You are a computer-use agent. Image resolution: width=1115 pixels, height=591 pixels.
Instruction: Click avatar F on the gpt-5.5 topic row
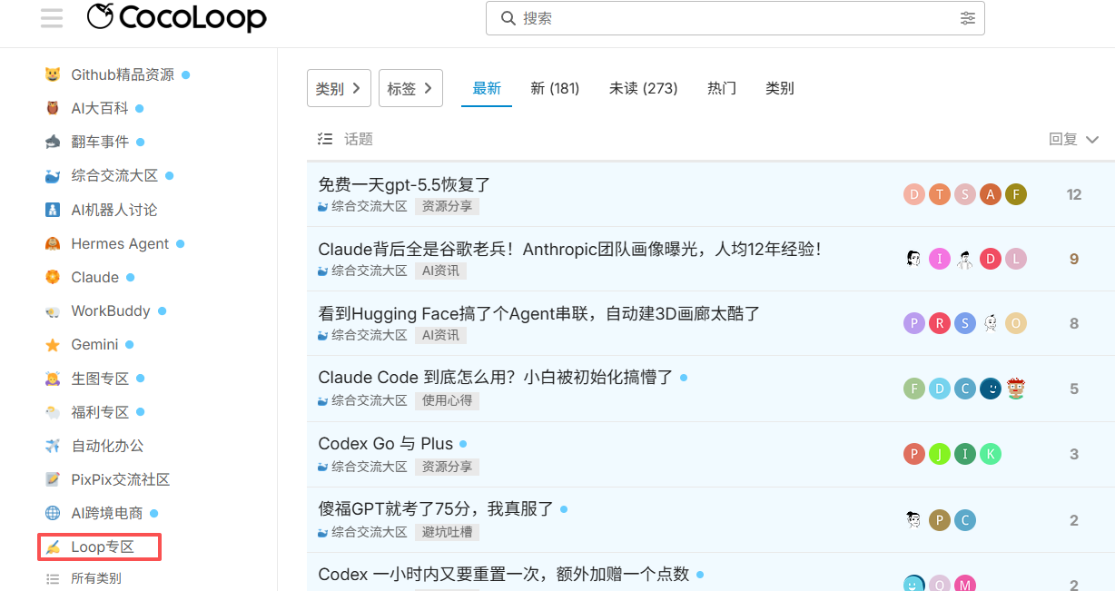pyautogui.click(x=1016, y=194)
